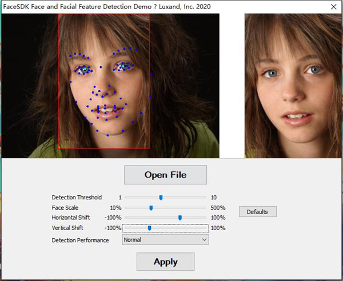
Task: Close the FaceSDK demo window
Action: coord(333,7)
